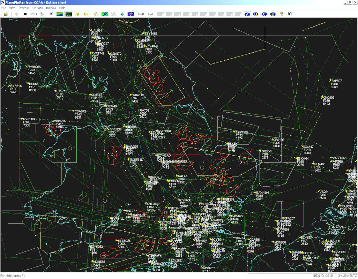Select aircraft MON534L label
Viewport: 358px width, 279px height.
(x=136, y=160)
